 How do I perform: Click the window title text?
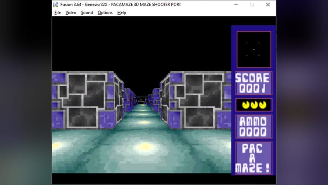[x=120, y=5]
